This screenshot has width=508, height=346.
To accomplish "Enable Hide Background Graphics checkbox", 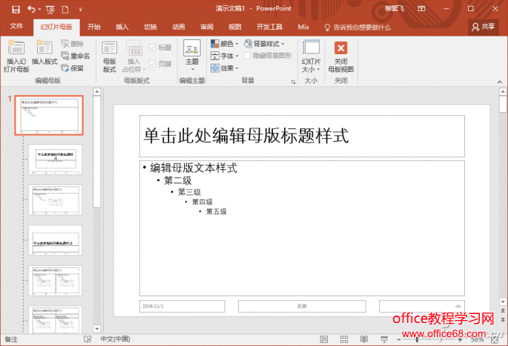I will click(248, 56).
